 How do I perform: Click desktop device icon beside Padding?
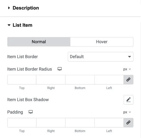pyautogui.click(x=31, y=112)
